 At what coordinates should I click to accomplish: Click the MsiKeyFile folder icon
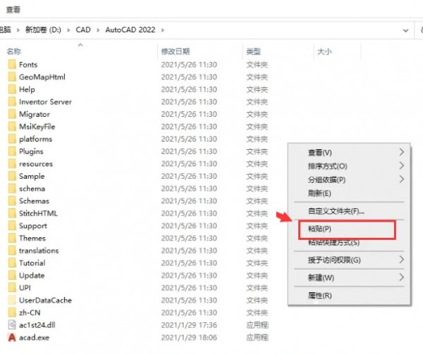click(12, 127)
